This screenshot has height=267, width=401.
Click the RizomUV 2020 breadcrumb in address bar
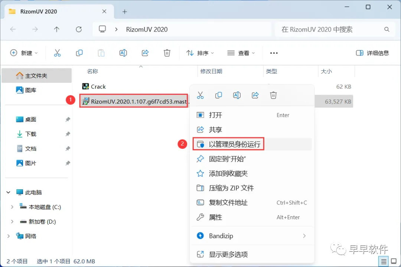[x=147, y=29]
